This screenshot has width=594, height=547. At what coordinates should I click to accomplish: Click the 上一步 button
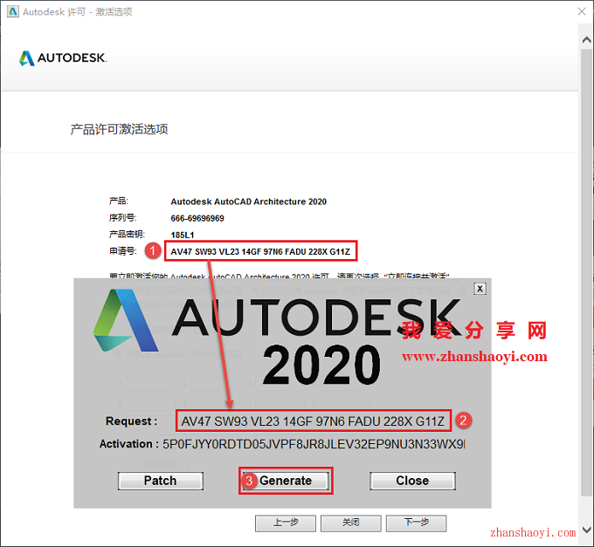tap(286, 523)
